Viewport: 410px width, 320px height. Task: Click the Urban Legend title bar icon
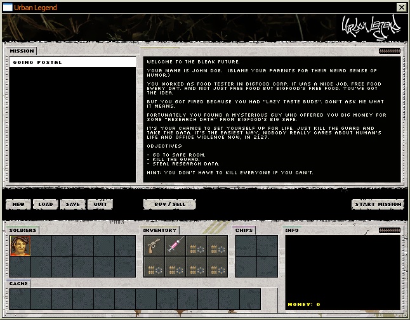[x=8, y=8]
